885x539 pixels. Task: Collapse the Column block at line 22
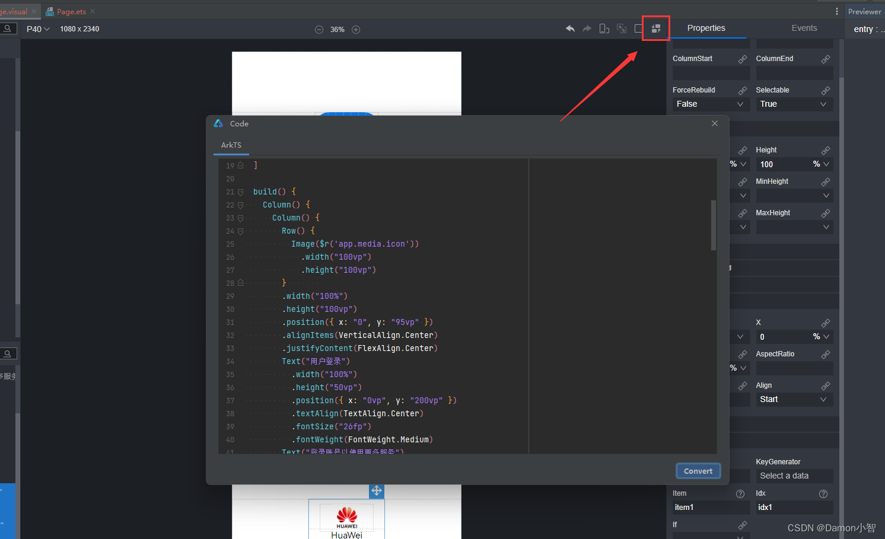click(240, 205)
